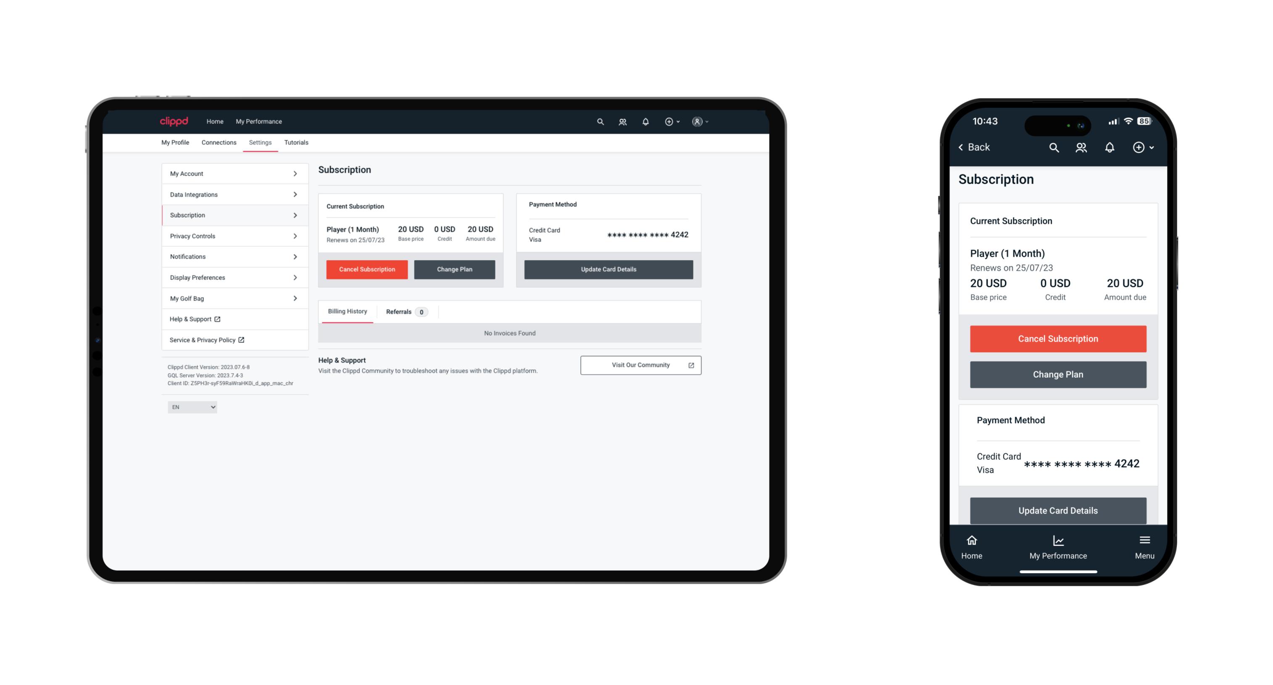Click the connections/people icon in navbar

click(623, 122)
